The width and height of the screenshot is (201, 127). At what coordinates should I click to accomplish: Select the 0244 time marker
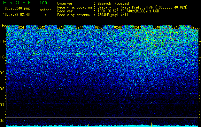point(80,27)
